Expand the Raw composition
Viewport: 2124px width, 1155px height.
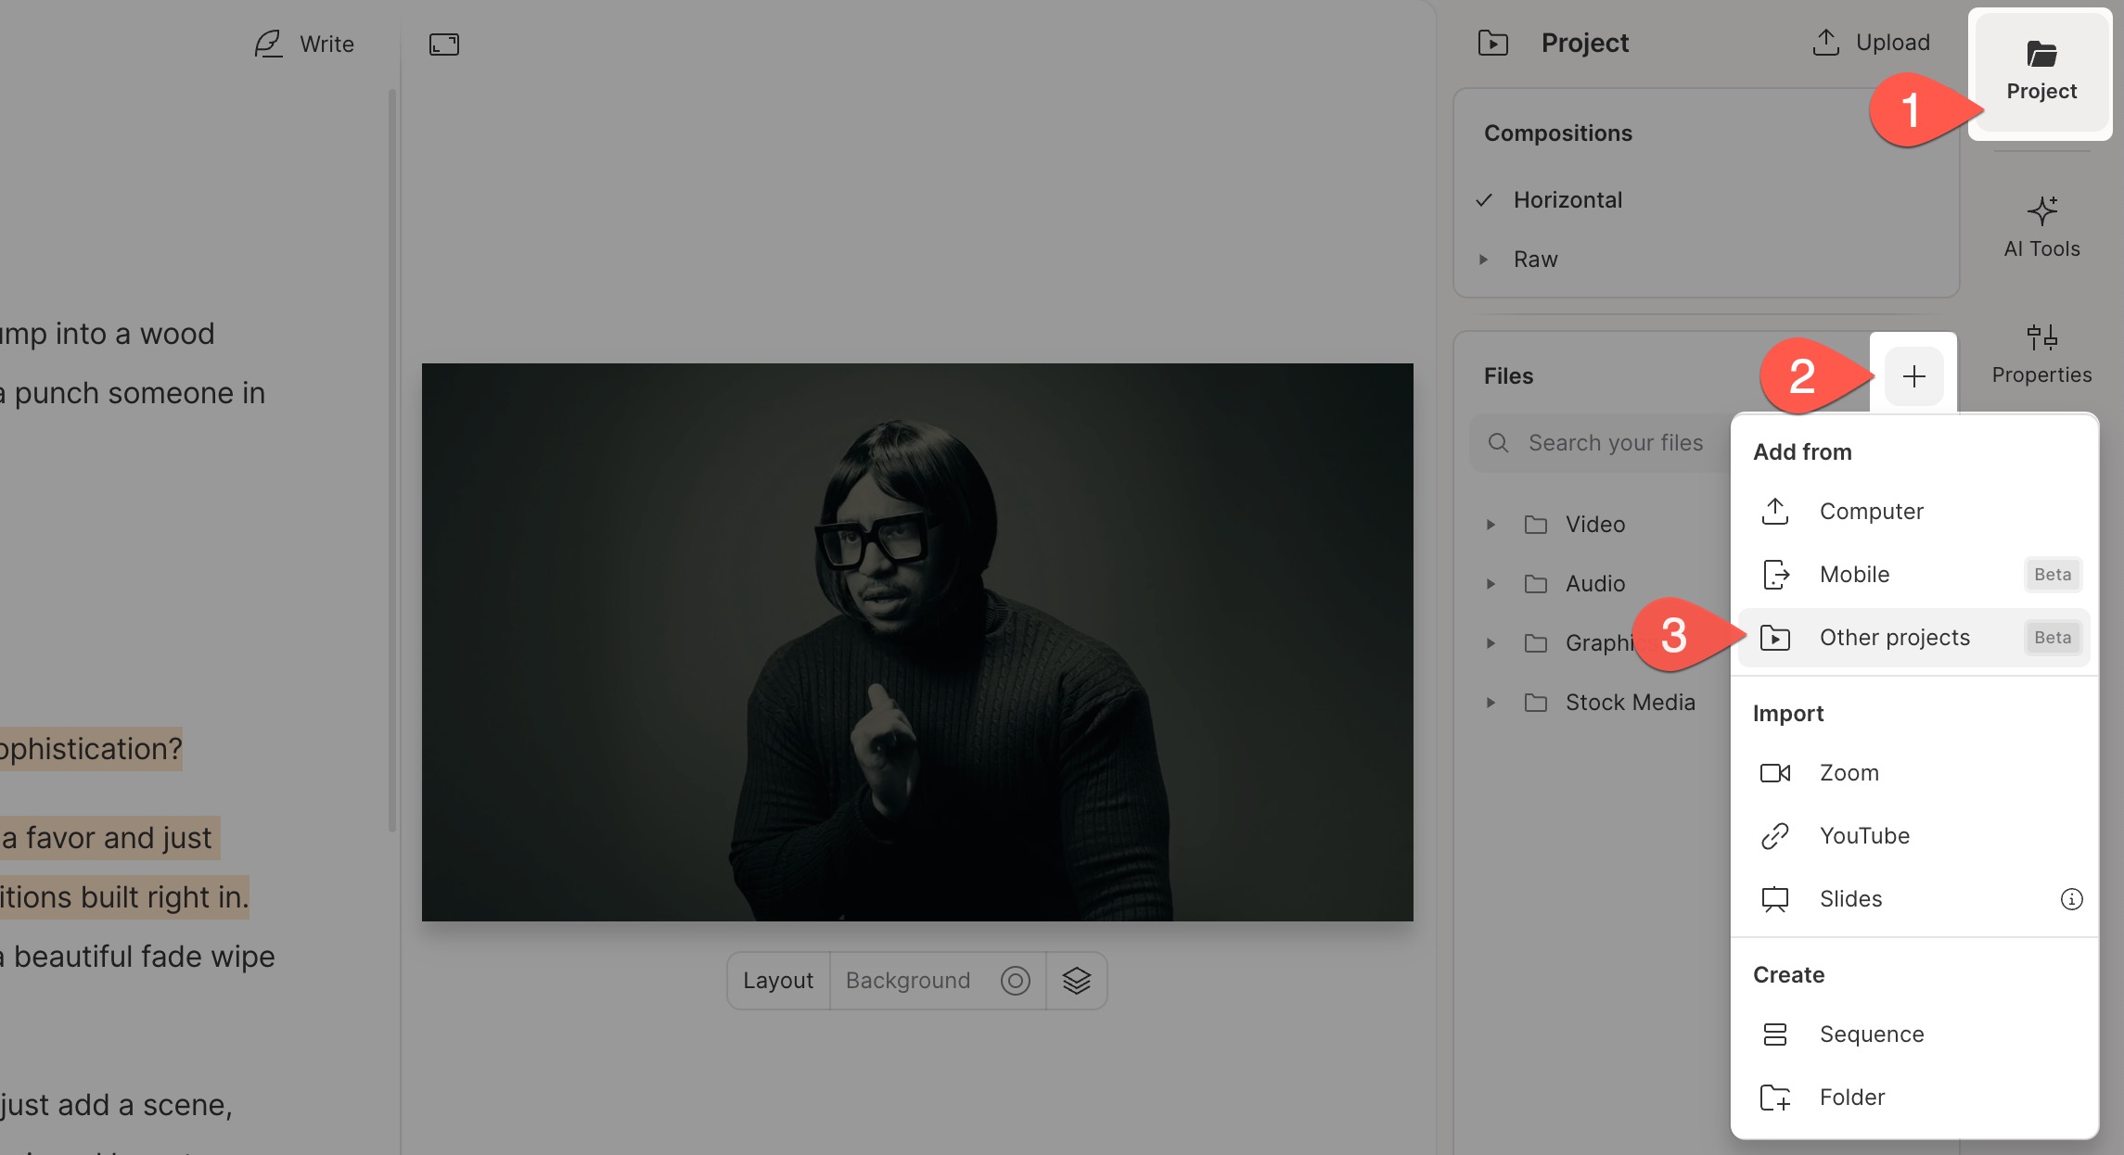(x=1485, y=259)
